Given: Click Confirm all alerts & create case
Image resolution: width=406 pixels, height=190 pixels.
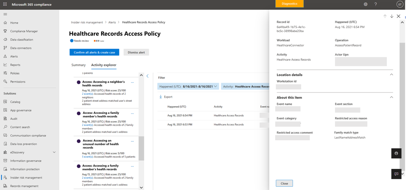Looking at the screenshot, I should (x=94, y=52).
